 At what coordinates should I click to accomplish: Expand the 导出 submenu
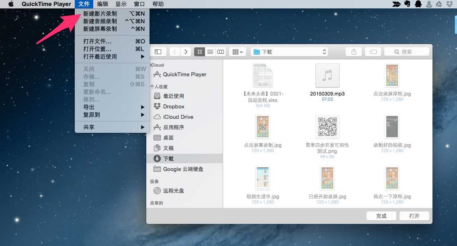[112, 107]
